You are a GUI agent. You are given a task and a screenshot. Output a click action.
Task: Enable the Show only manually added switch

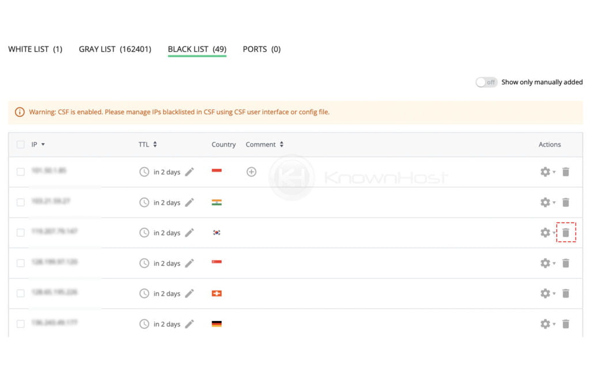(x=486, y=82)
